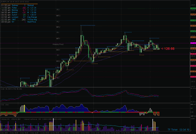Select the MR3 pivot level label
This screenshot has height=134, width=196.
58,16
